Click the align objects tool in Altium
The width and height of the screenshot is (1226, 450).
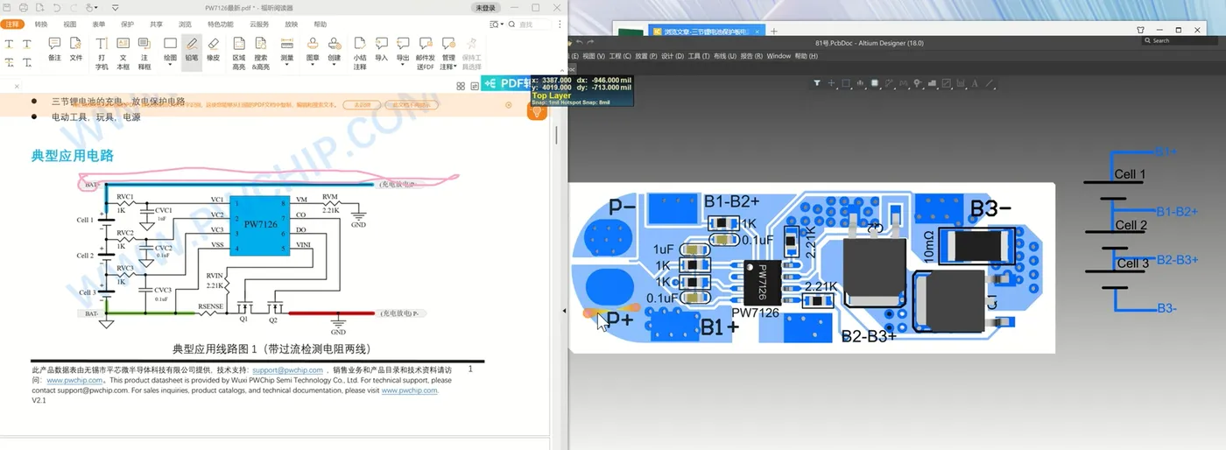click(x=860, y=83)
